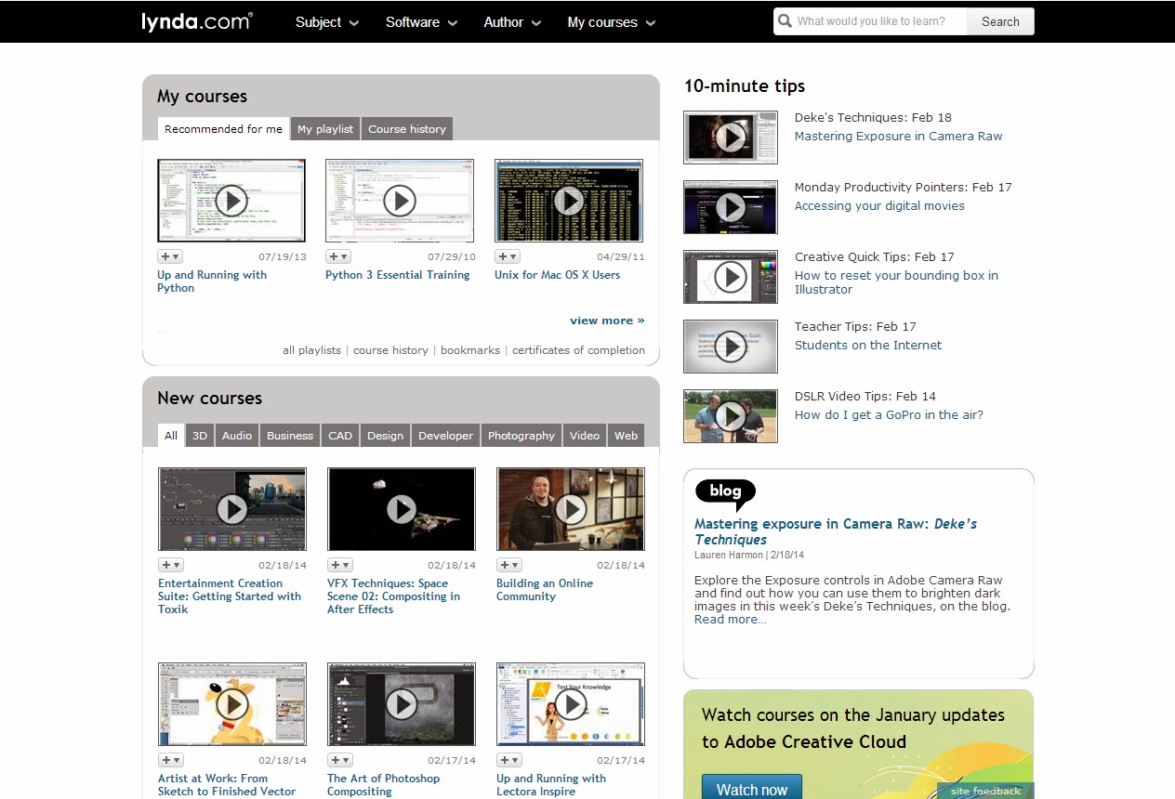Filter new courses by Video tab
The image size is (1175, 799).
pyautogui.click(x=585, y=436)
